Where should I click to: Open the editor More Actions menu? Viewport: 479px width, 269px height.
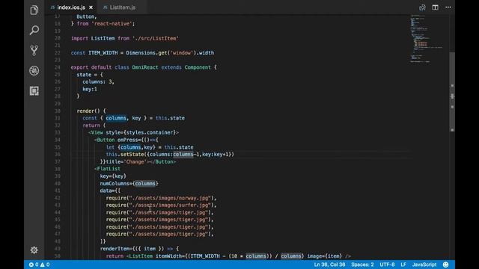pyautogui.click(x=448, y=7)
